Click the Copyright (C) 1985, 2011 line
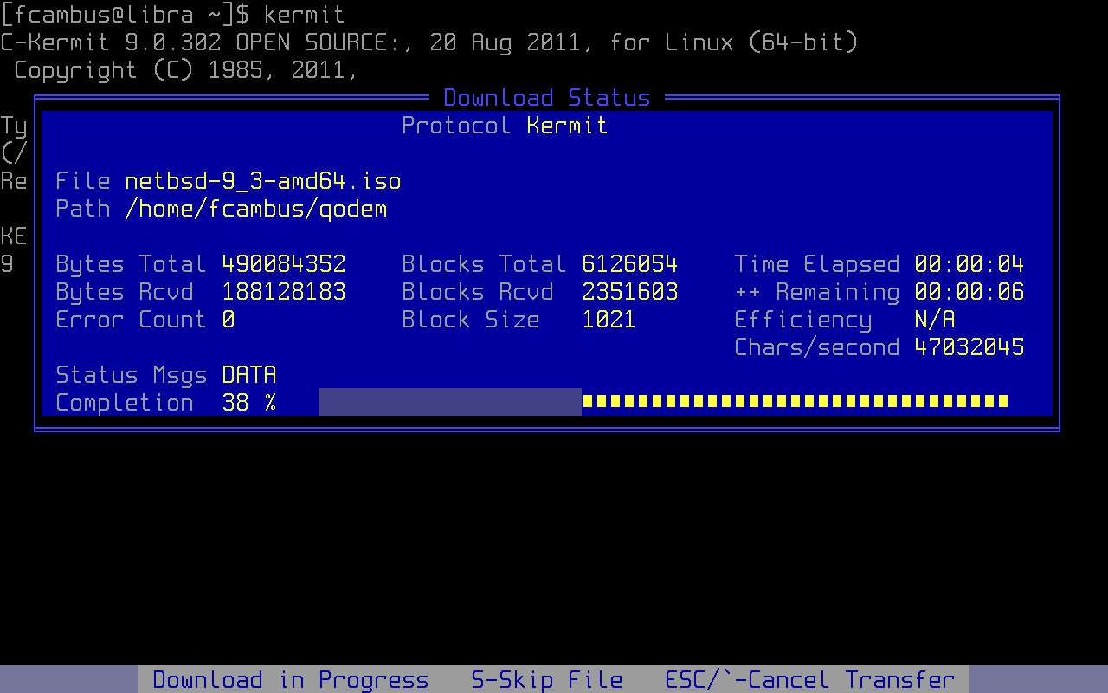This screenshot has width=1108, height=693. pos(187,70)
